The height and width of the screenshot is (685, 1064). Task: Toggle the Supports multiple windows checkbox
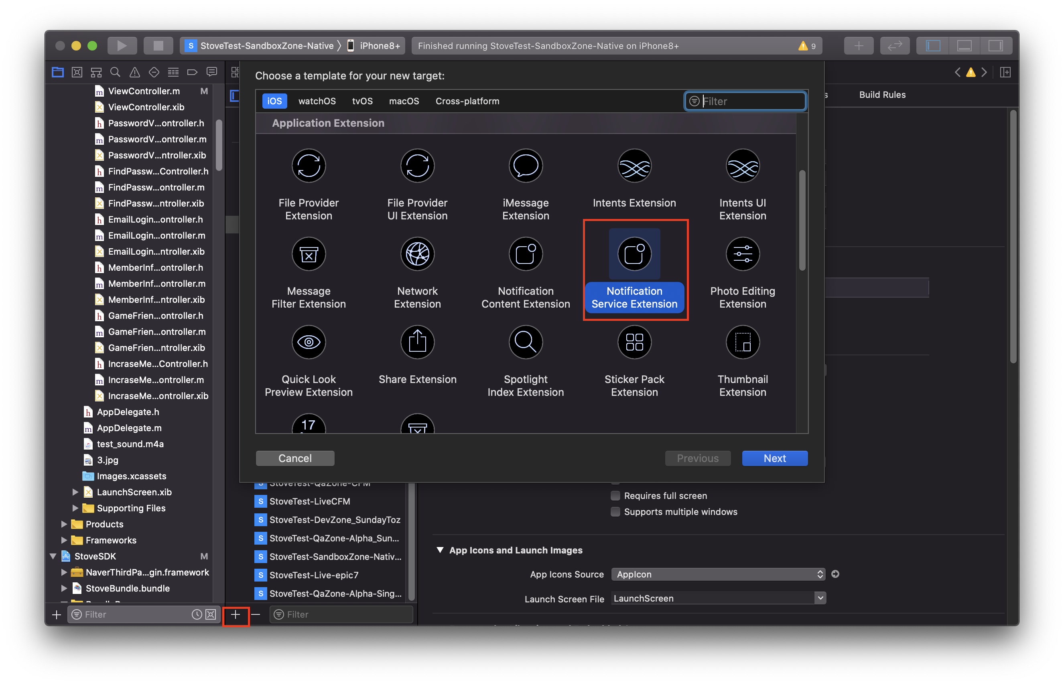pyautogui.click(x=615, y=511)
